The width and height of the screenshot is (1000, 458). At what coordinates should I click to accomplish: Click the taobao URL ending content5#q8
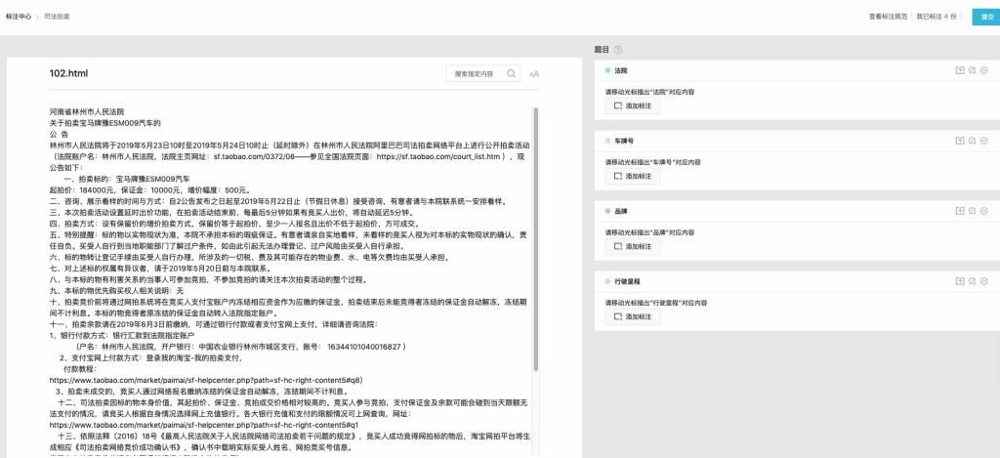[x=206, y=380]
